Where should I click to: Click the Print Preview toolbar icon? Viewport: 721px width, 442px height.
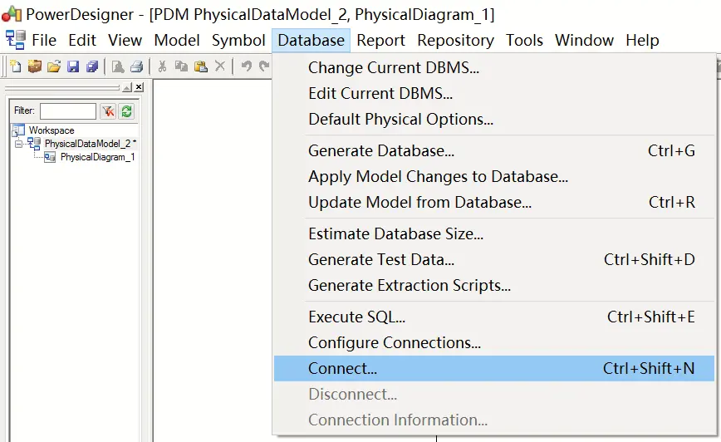(x=118, y=66)
